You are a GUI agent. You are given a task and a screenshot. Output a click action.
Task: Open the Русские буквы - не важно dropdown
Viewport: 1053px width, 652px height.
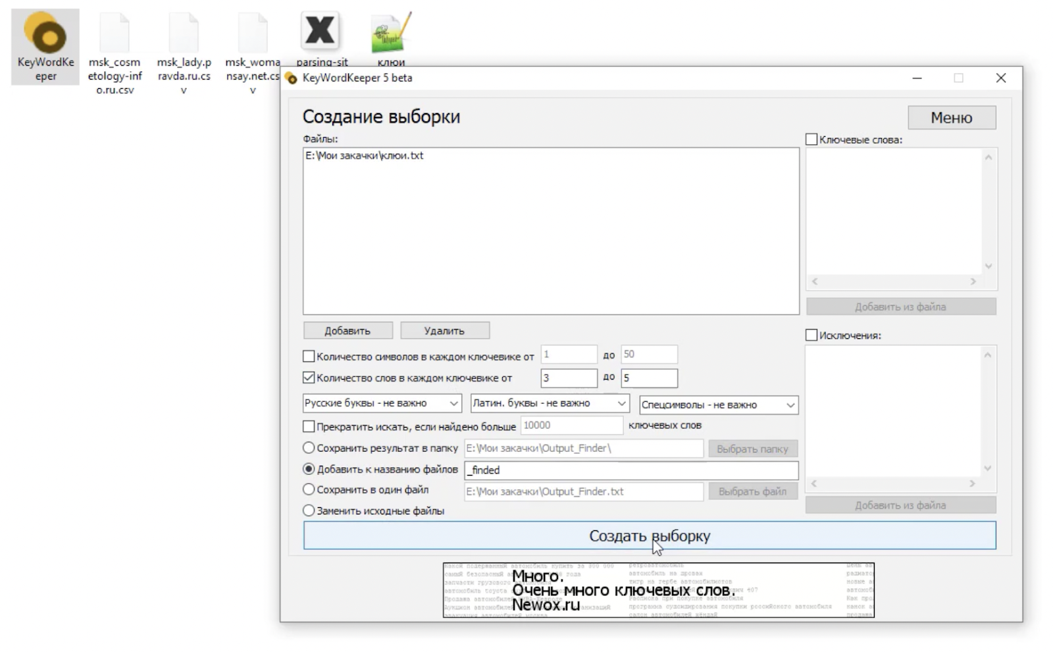point(382,403)
